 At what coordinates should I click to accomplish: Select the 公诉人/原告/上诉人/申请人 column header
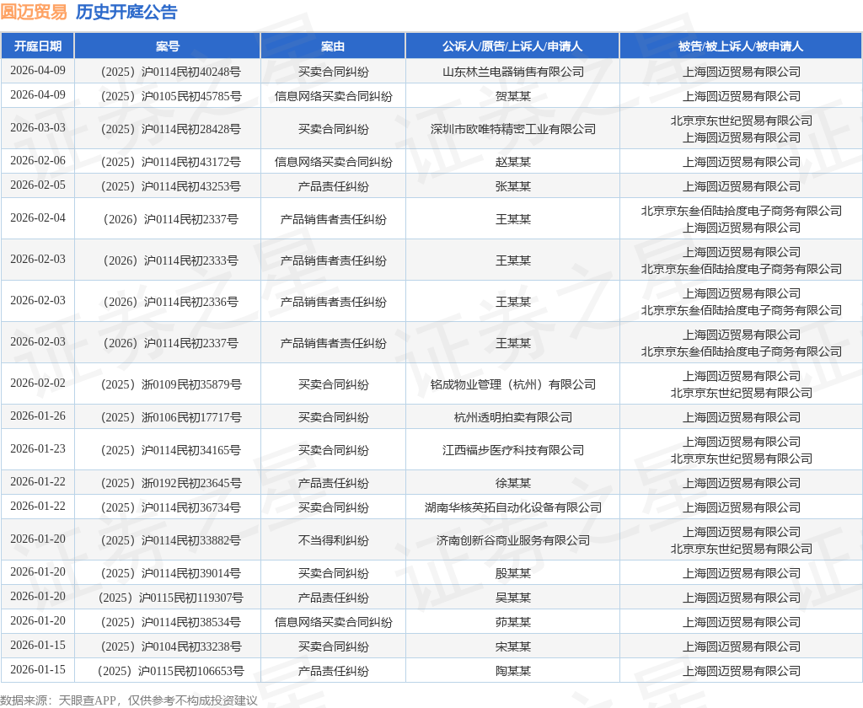512,46
